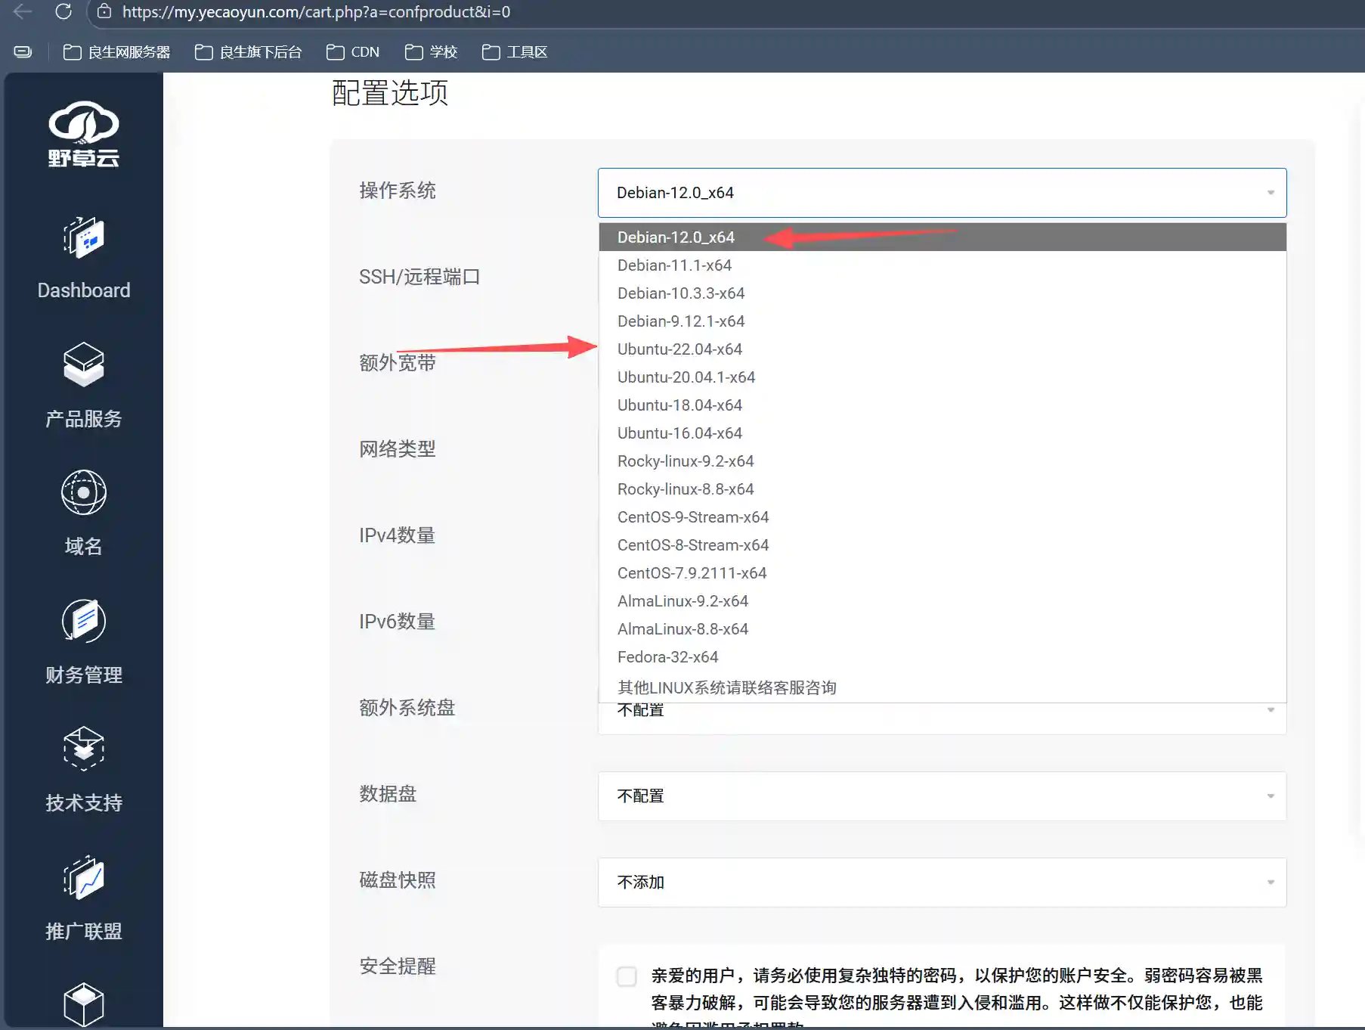Image resolution: width=1365 pixels, height=1030 pixels.
Task: Select Ubuntu-22.04-x64 option
Action: pyautogui.click(x=942, y=349)
